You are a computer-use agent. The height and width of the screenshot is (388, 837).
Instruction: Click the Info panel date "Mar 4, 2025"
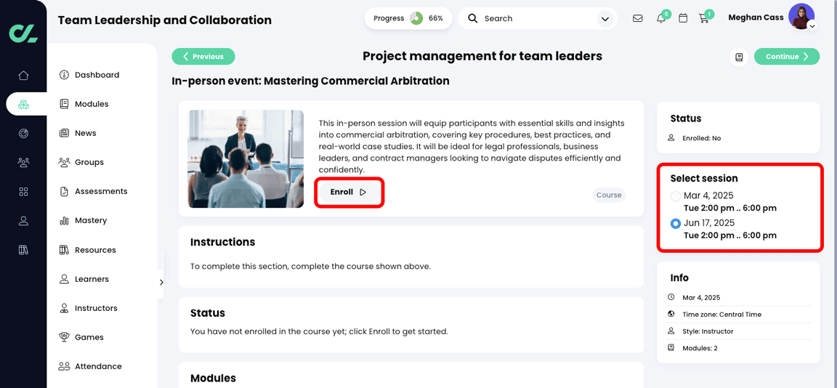701,298
